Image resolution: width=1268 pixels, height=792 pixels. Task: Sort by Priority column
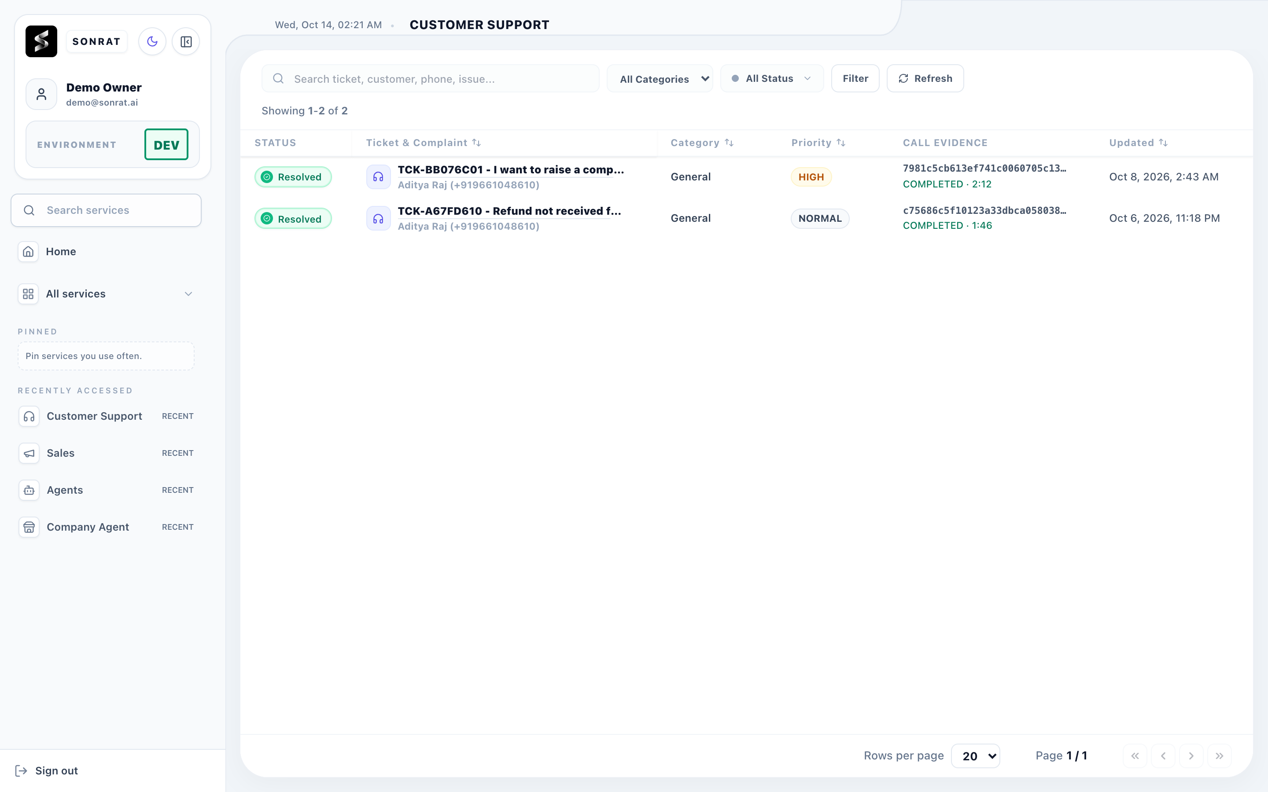818,143
